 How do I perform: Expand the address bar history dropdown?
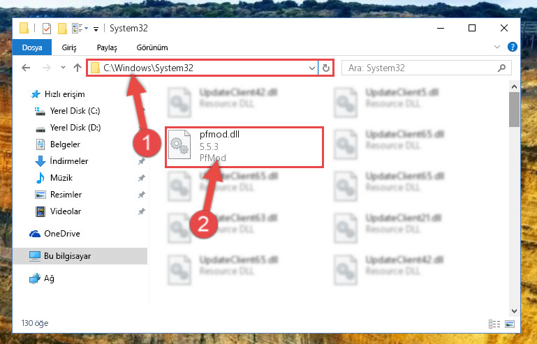coord(312,68)
